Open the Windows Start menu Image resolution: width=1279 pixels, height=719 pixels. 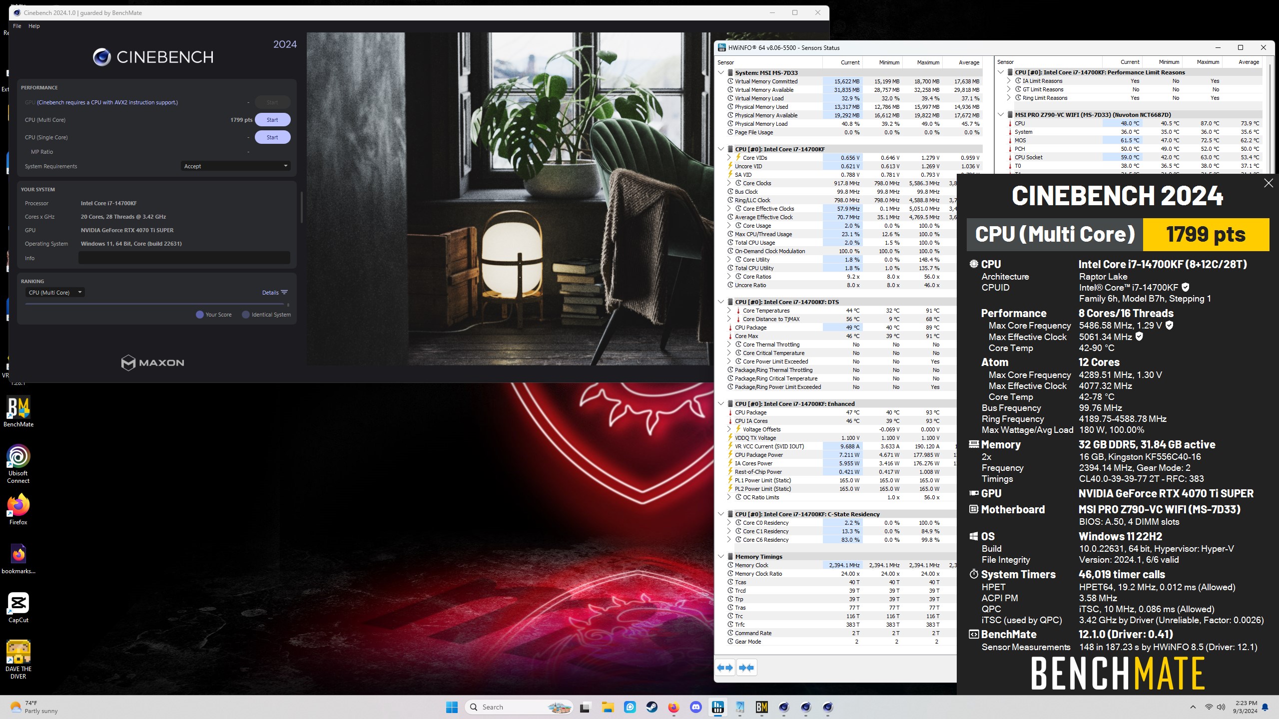point(452,707)
